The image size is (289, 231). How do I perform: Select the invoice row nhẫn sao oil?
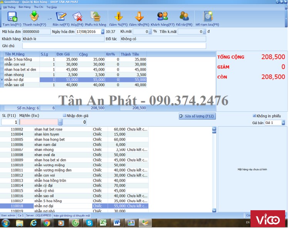(75, 85)
